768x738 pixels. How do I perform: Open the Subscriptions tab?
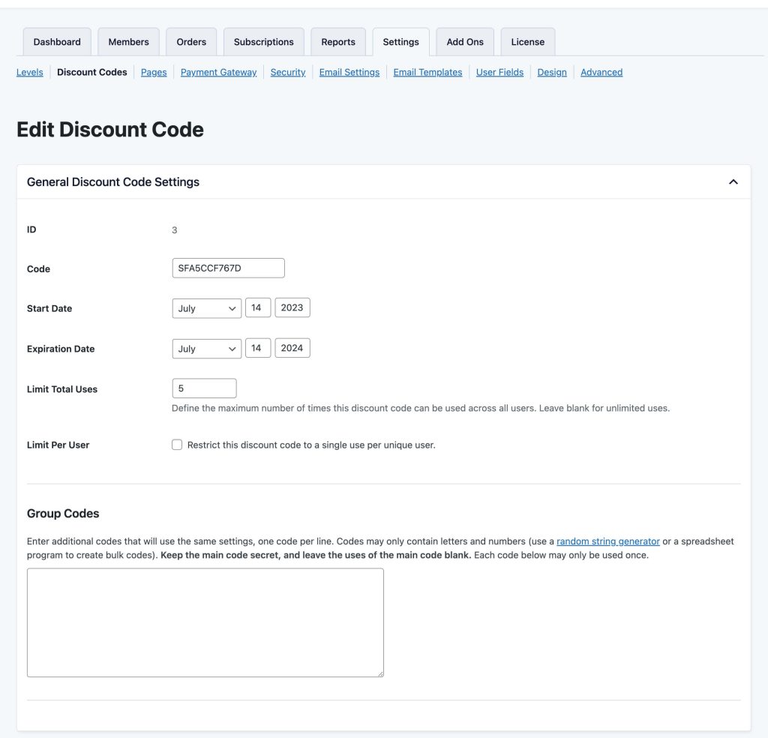263,42
